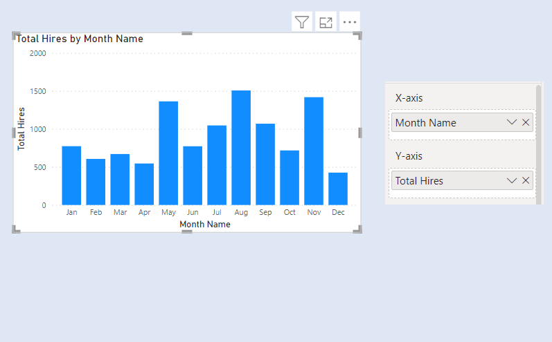
Task: Open More options ellipsis menu
Action: (x=349, y=22)
